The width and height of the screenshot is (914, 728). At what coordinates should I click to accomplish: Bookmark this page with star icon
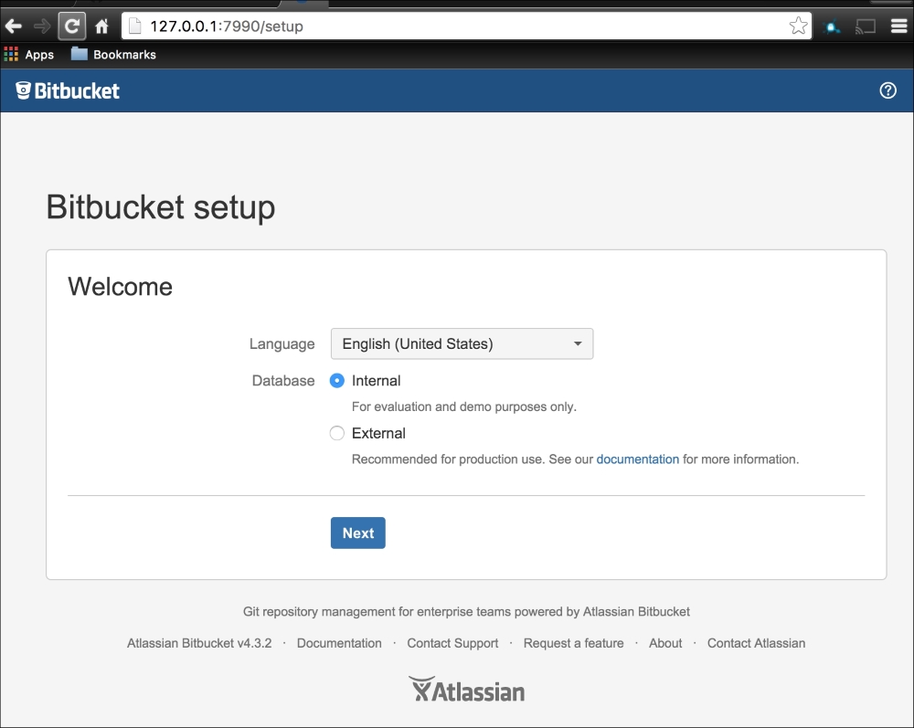798,26
